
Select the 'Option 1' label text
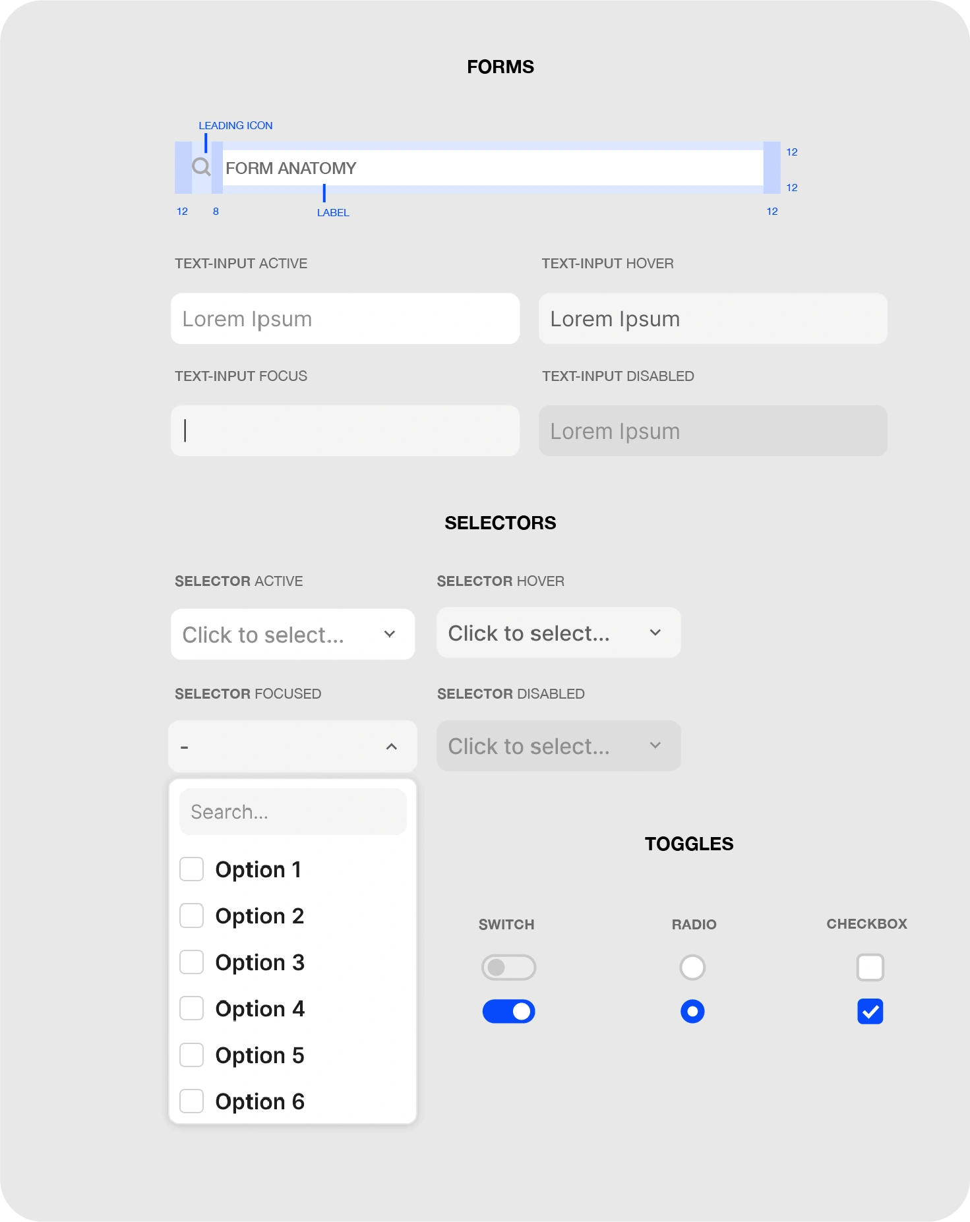(x=258, y=869)
